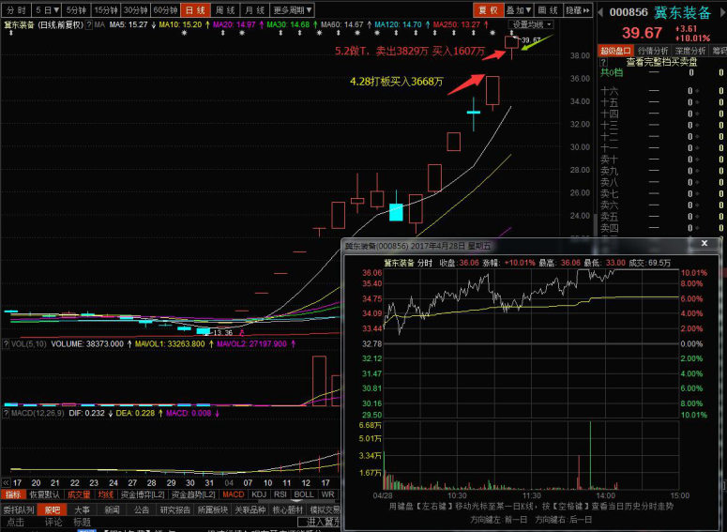Click the red candlestick marked 39.67
The width and height of the screenshot is (727, 532).
[511, 41]
